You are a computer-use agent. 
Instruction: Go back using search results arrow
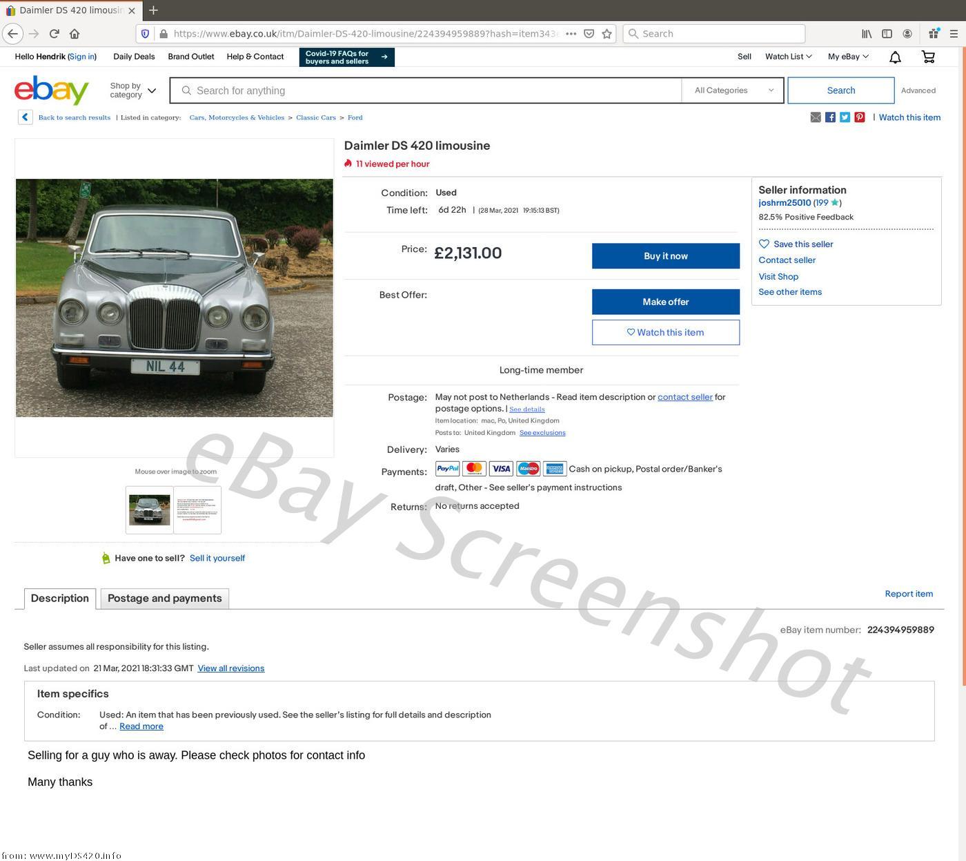[25, 117]
